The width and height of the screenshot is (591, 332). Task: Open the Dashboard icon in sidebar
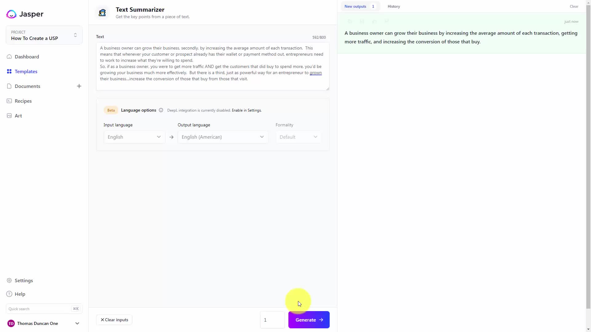[x=9, y=57]
